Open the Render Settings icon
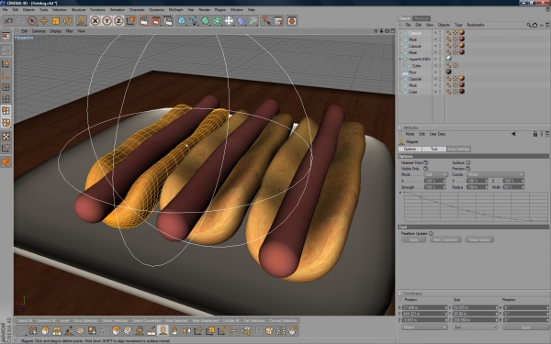Viewport: 551px width, 344px height. (x=168, y=21)
